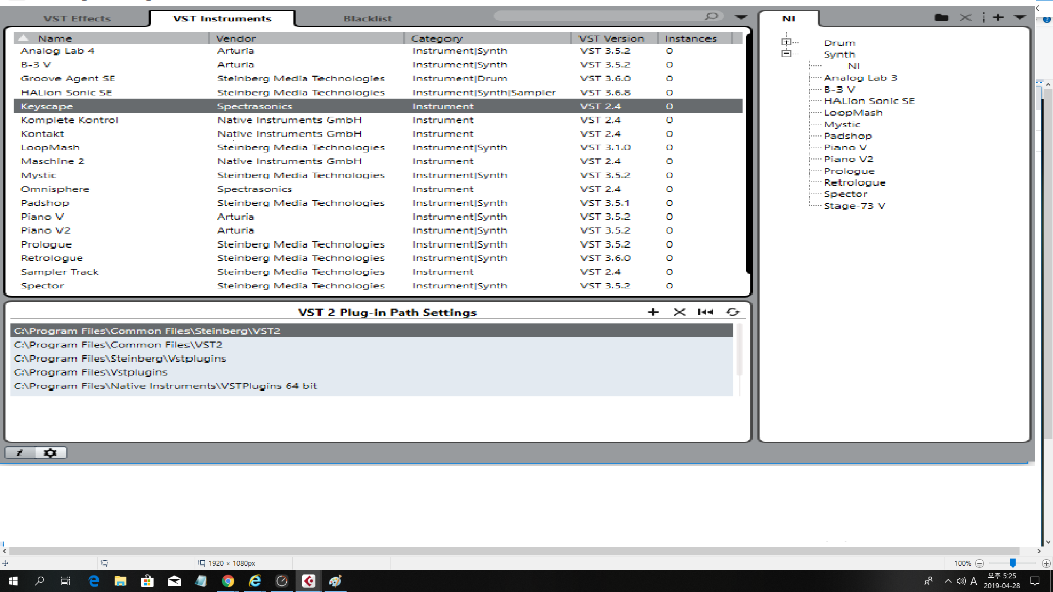
Task: Open the Blacklist tab
Action: 367,19
